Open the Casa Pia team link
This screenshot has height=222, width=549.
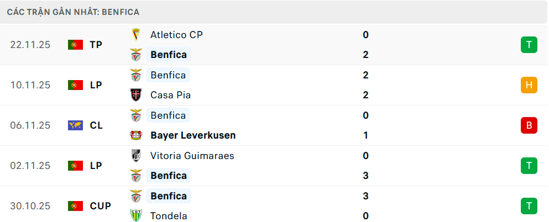click(170, 95)
